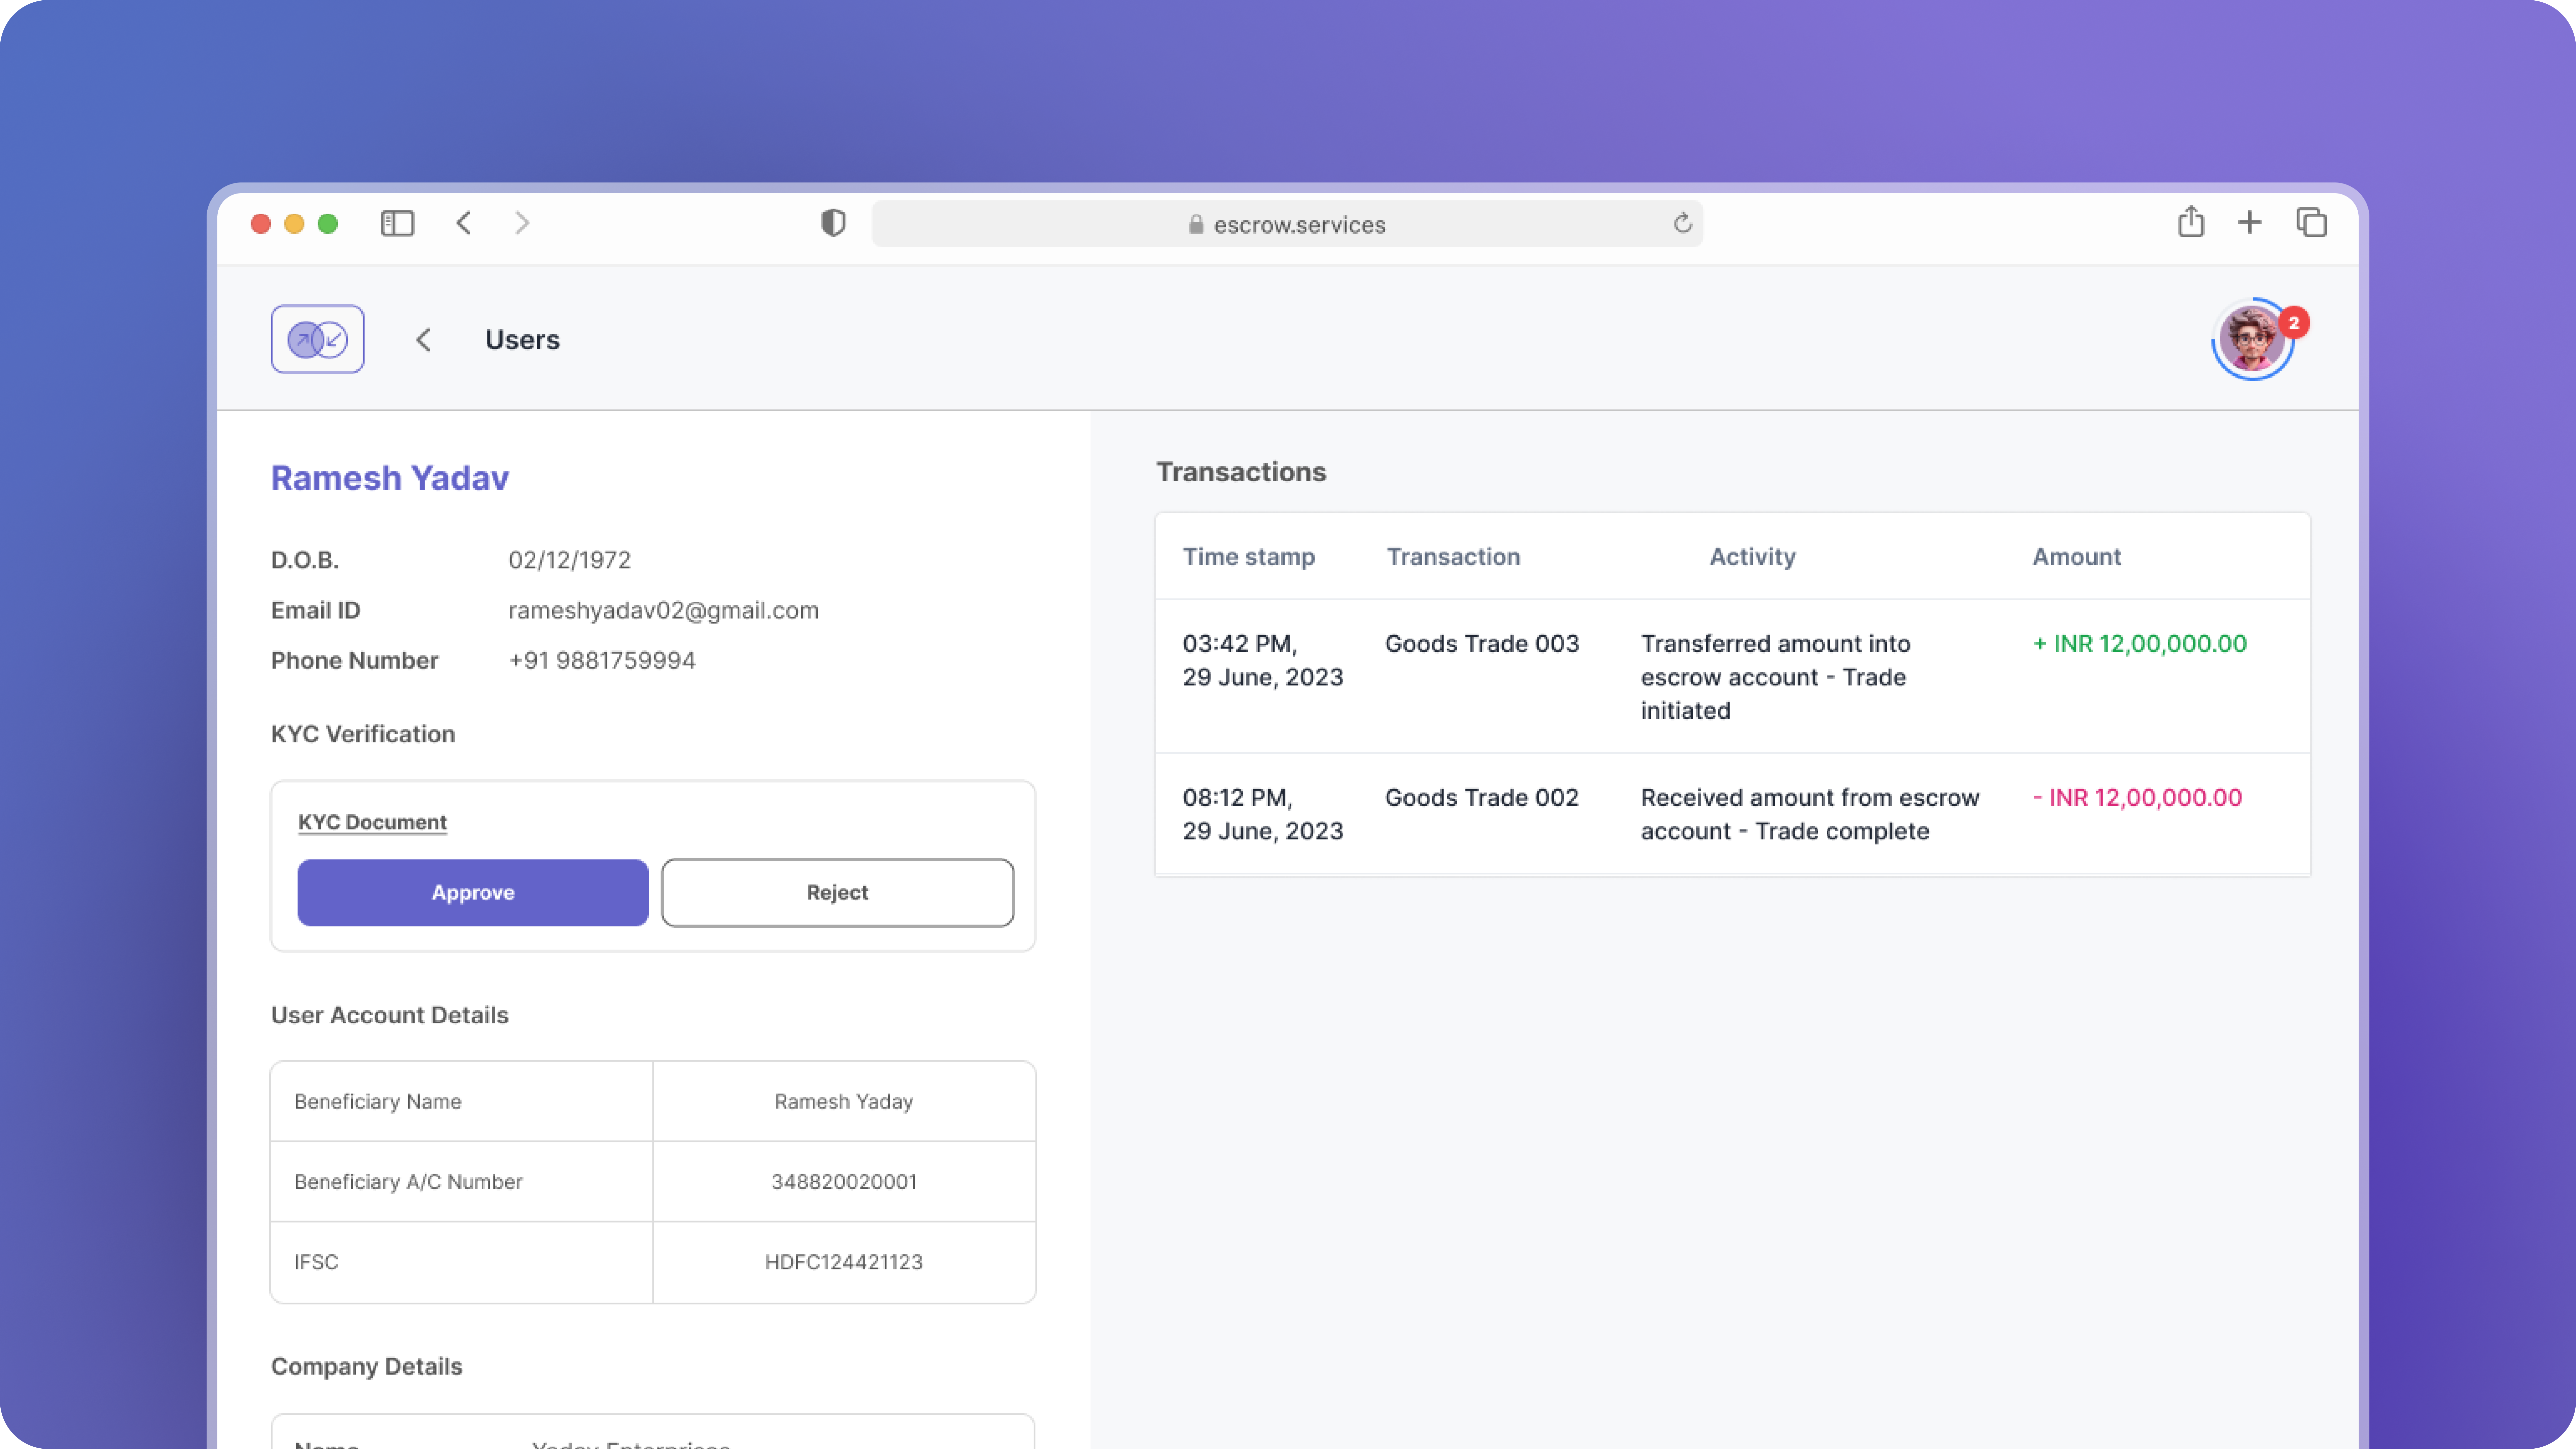2576x1449 pixels.
Task: Open a new tab with plus icon
Action: click(2249, 222)
